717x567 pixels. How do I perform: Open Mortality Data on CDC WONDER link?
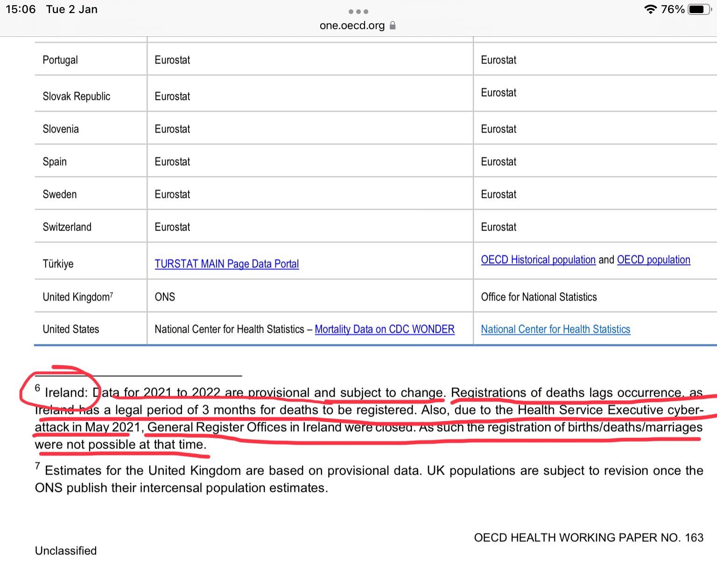click(385, 329)
